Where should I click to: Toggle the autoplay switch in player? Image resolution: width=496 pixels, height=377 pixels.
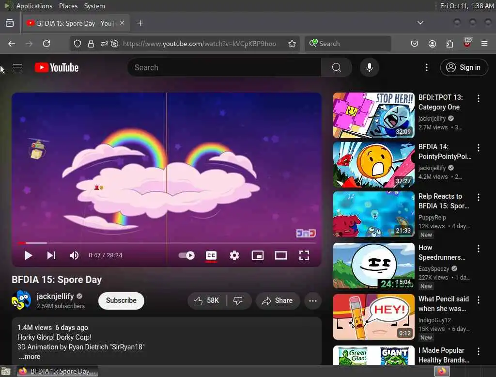point(186,255)
